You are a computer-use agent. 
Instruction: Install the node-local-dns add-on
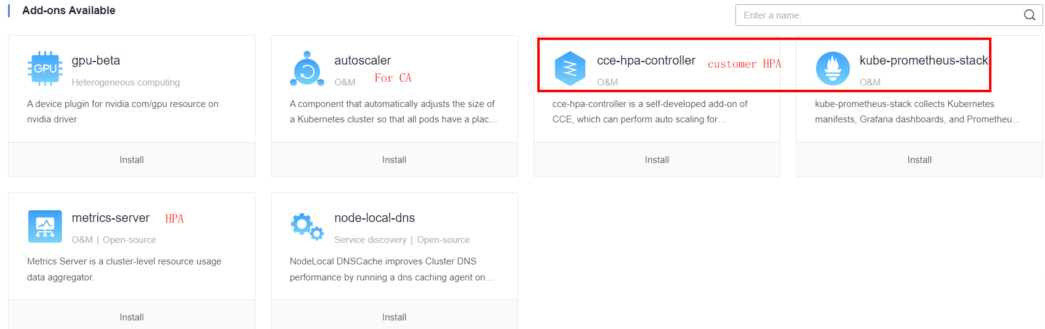tap(394, 317)
